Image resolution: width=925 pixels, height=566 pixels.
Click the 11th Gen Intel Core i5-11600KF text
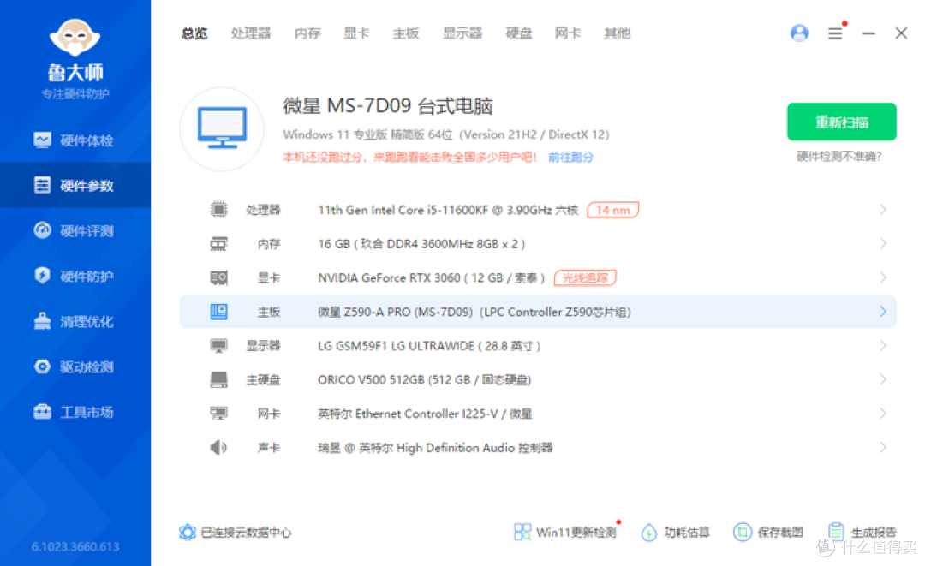[448, 210]
